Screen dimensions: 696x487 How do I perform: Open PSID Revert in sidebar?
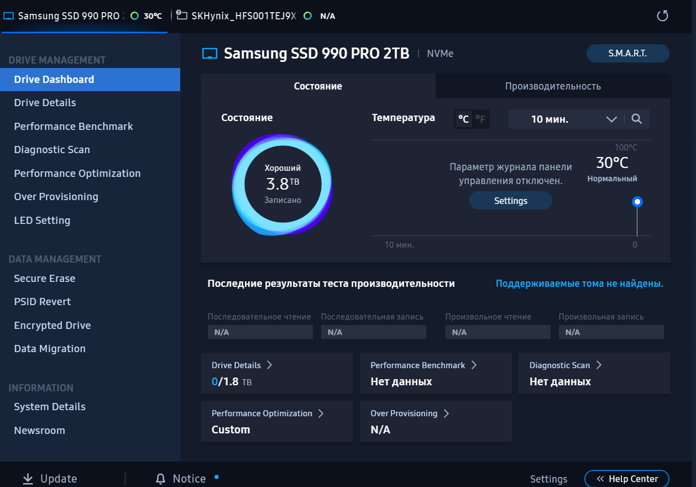point(90,302)
